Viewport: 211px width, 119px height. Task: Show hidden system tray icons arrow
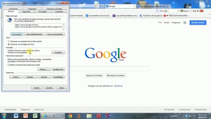(x=183, y=116)
